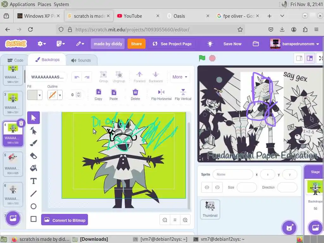Viewport: 324px width, 243px height.
Task: Click the orange Share button
Action: pyautogui.click(x=136, y=44)
